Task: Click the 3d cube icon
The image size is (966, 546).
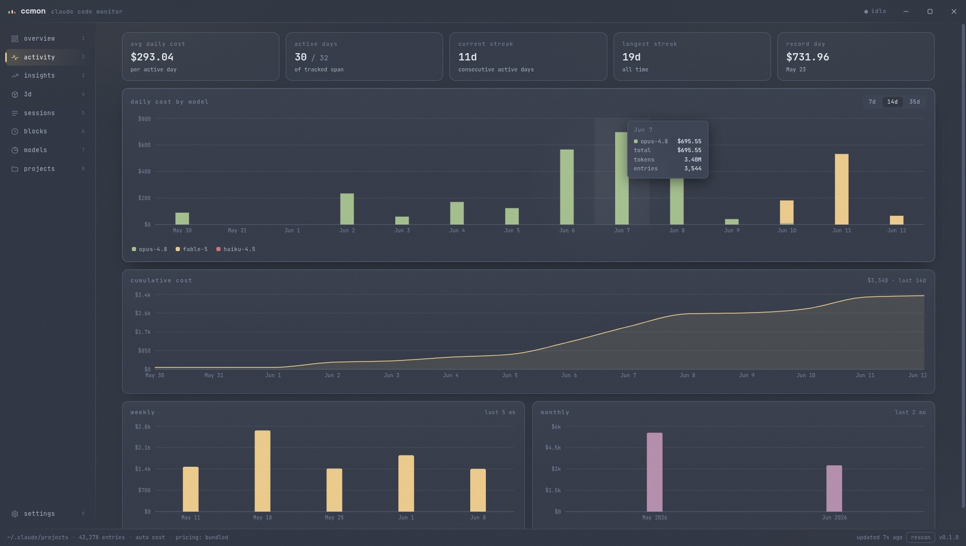Action: click(15, 94)
